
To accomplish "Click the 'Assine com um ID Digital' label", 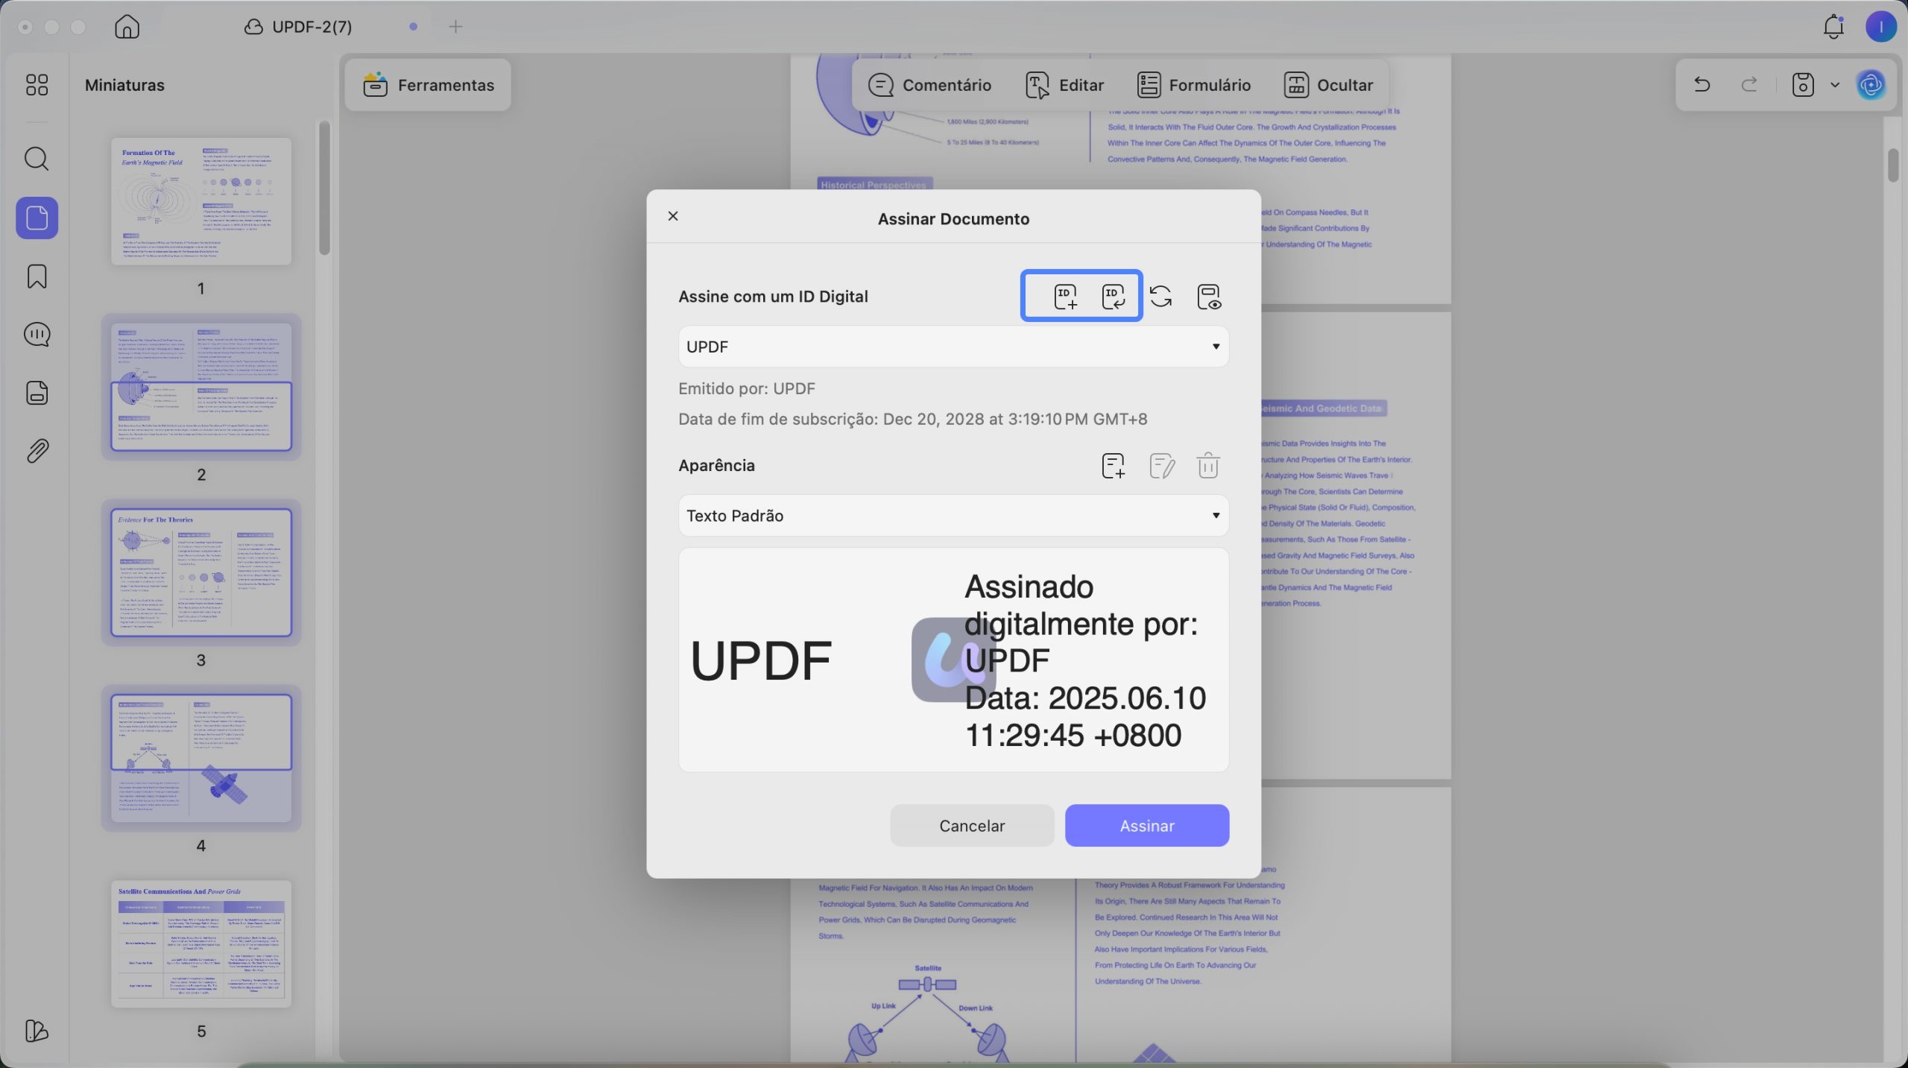I will pyautogui.click(x=773, y=297).
